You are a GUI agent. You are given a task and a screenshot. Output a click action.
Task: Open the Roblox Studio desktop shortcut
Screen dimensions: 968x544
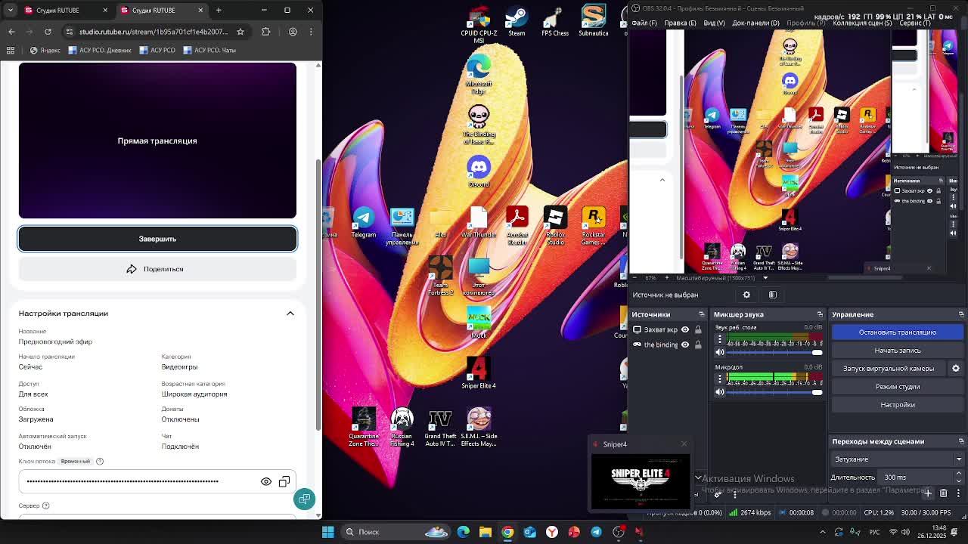[555, 225]
